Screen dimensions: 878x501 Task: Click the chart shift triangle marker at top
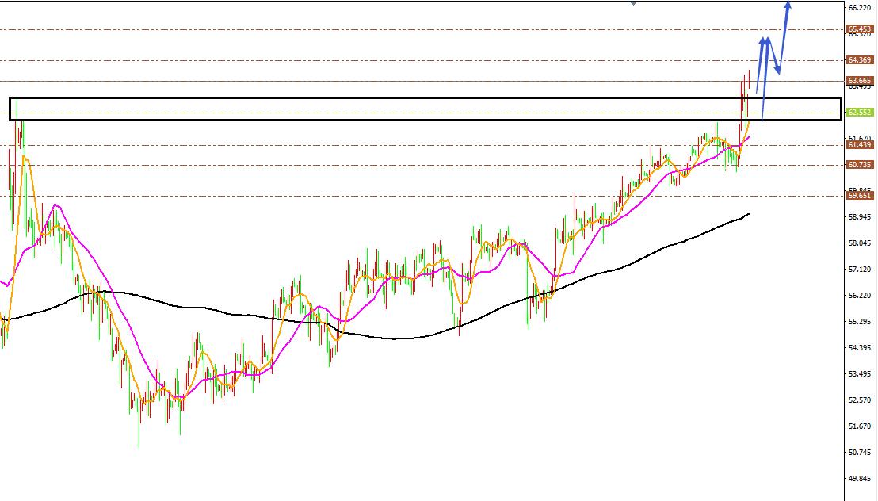click(x=634, y=3)
